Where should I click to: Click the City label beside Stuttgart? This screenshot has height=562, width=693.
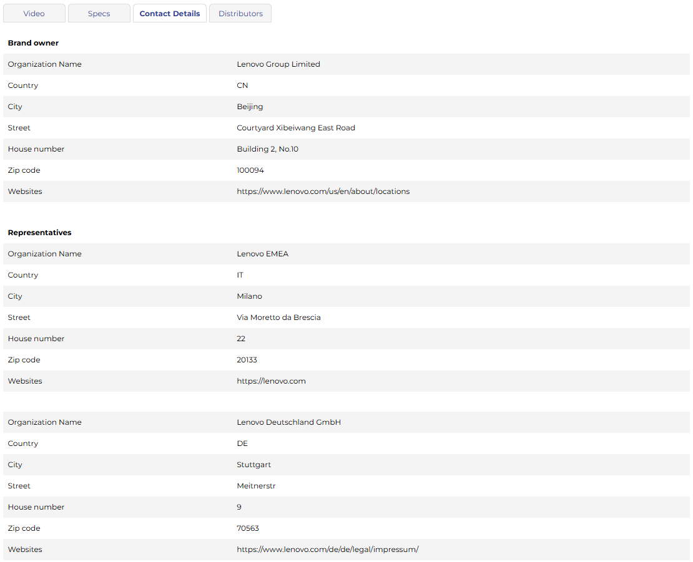15,465
